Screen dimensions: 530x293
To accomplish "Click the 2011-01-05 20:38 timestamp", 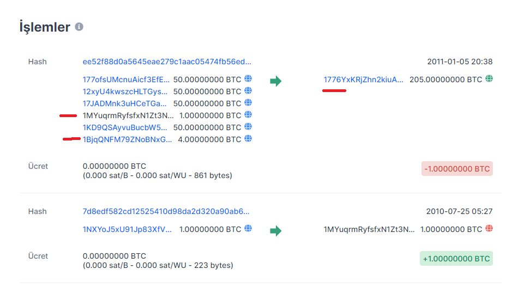I will point(460,62).
